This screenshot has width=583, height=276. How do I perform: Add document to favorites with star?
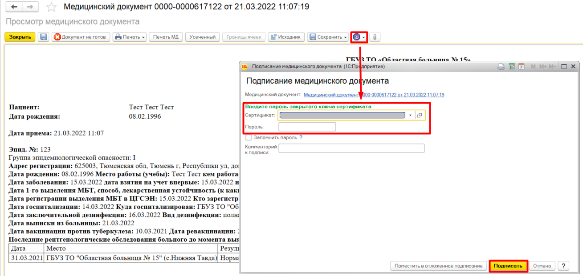pos(52,7)
